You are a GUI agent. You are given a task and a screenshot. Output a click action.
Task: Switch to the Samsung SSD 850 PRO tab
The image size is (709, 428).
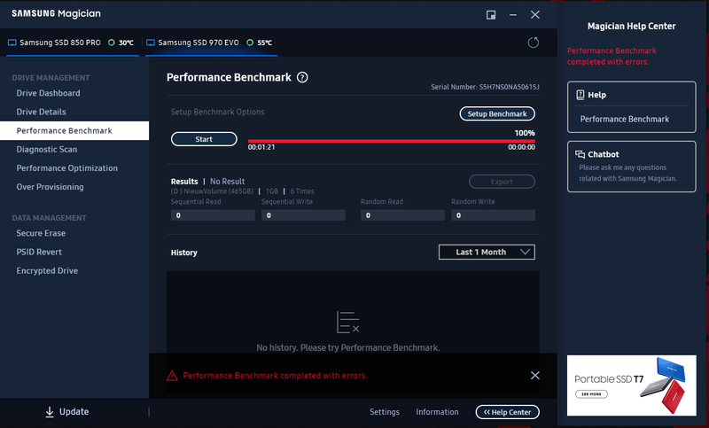click(73, 43)
